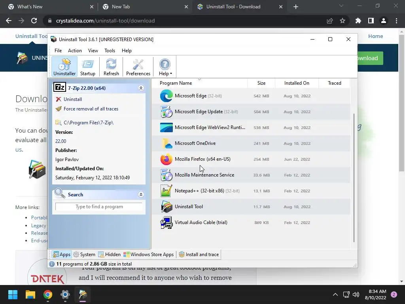The width and height of the screenshot is (405, 304).
Task: Collapse the Search panel
Action: point(141,195)
